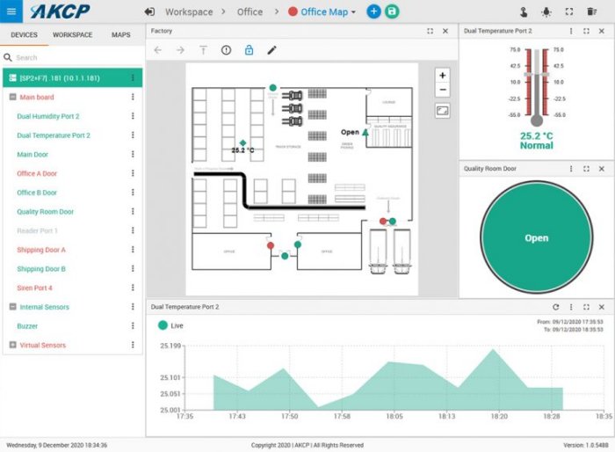Click the green save workspace icon
615x452 pixels.
point(392,11)
